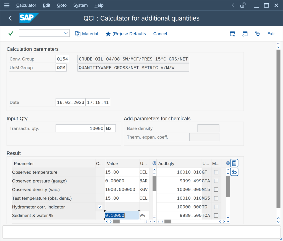Click the main window vertical scrollbar

(278, 129)
